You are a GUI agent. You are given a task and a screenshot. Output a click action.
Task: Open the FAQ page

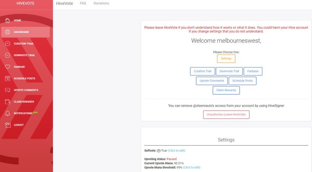(83, 3)
